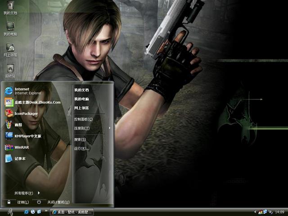Image resolution: width=288 pixels, height=216 pixels.
Task: Click the network computers tray icon
Action: pyautogui.click(x=265, y=212)
